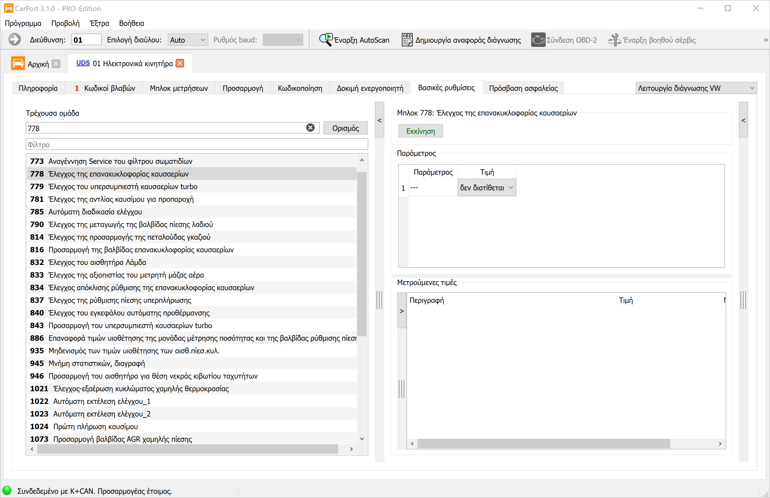The width and height of the screenshot is (770, 498).
Task: Switch to the Προσαρμογή tab
Action: click(x=243, y=88)
